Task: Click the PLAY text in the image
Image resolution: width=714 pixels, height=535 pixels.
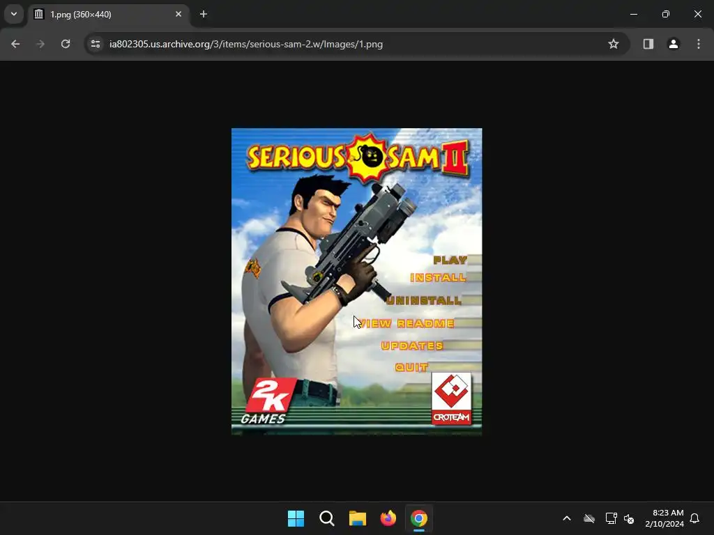Action: coord(450,261)
